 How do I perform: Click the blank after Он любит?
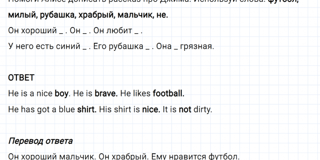(138, 31)
